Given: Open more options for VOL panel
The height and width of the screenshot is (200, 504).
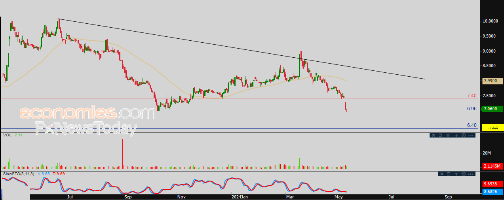Looking at the screenshot, I should (x=470, y=135).
